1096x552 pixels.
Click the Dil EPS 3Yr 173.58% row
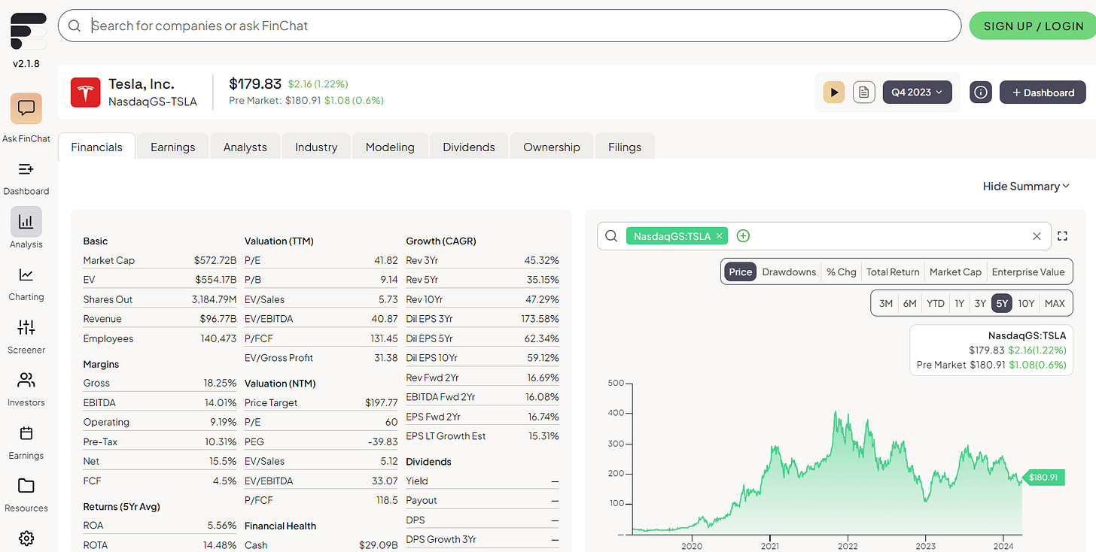pyautogui.click(x=483, y=319)
